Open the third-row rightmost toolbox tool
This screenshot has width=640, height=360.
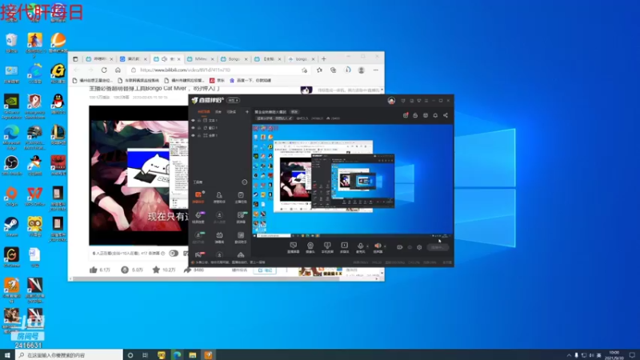pos(241,237)
